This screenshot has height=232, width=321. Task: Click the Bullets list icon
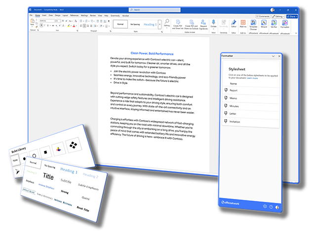[81, 21]
